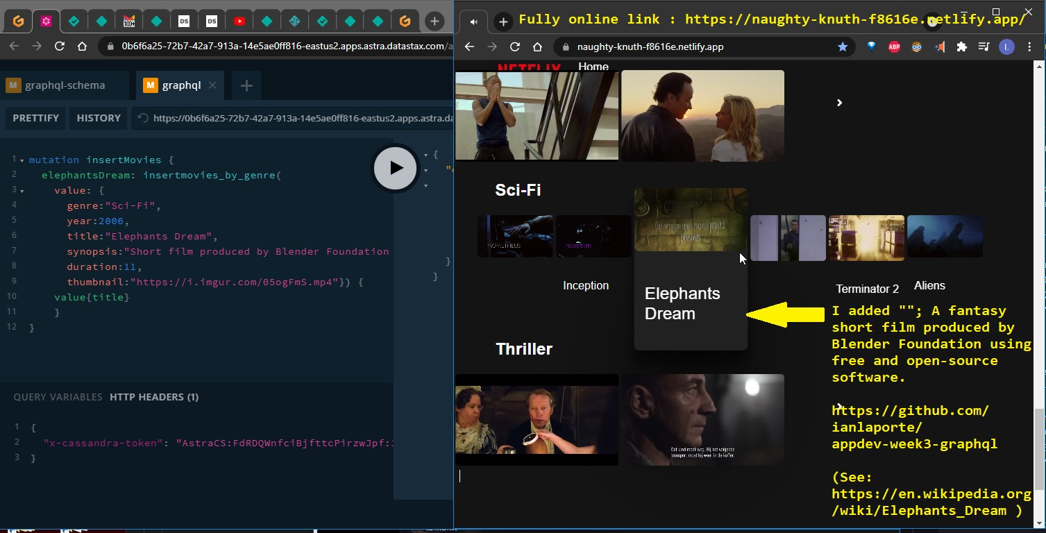Go back in the left datastax browser
The width and height of the screenshot is (1046, 533).
tap(14, 46)
